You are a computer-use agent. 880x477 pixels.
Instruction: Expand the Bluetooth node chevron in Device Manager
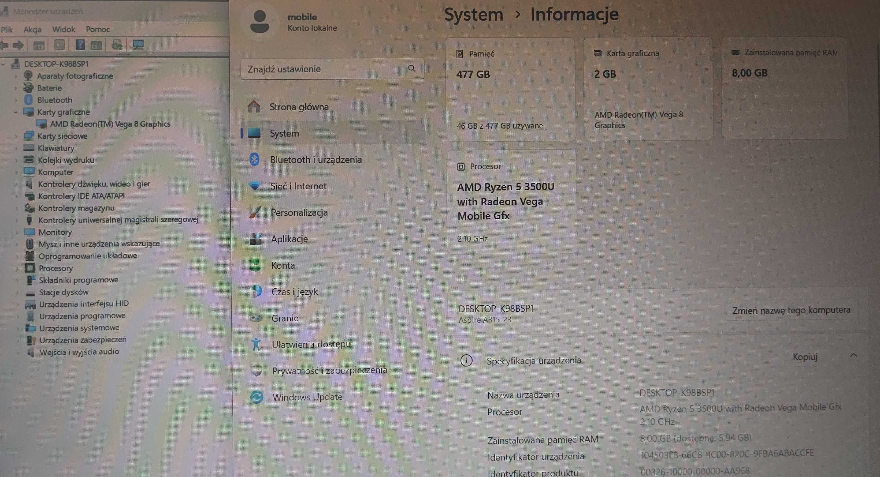pyautogui.click(x=16, y=100)
